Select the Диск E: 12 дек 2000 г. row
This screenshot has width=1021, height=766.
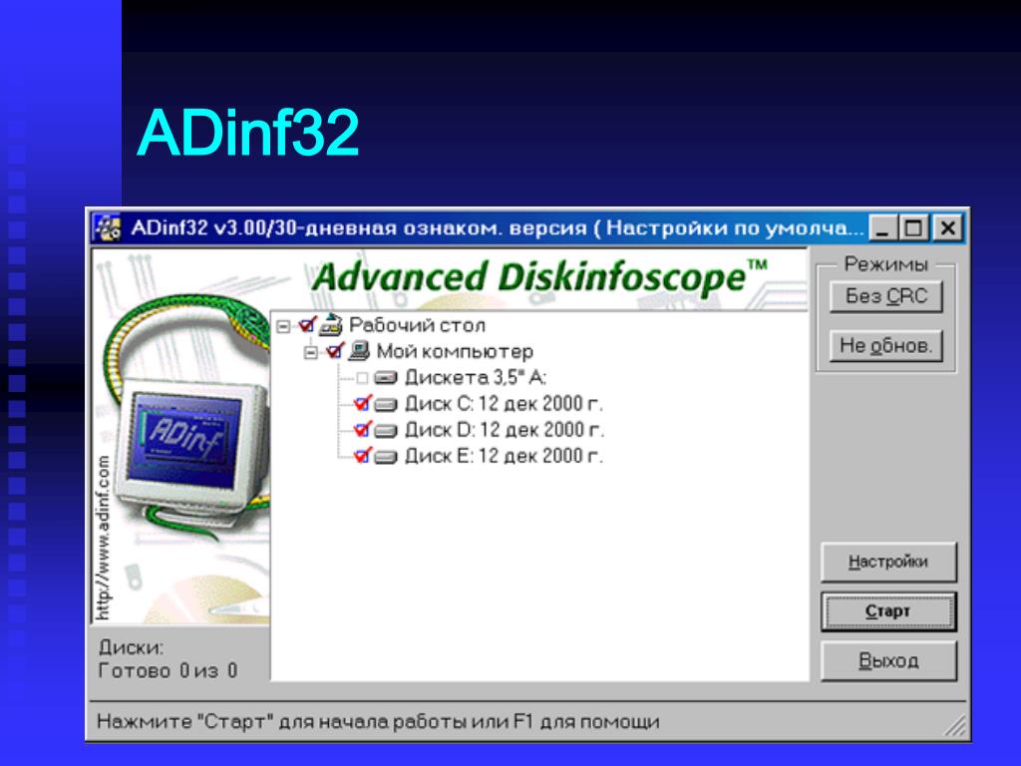click(x=504, y=456)
